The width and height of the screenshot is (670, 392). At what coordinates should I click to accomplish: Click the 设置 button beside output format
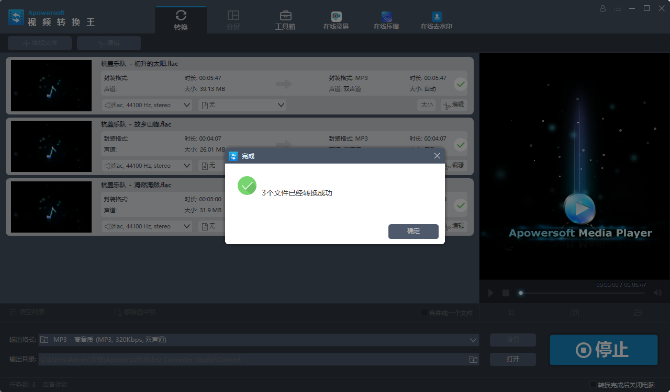pos(513,340)
